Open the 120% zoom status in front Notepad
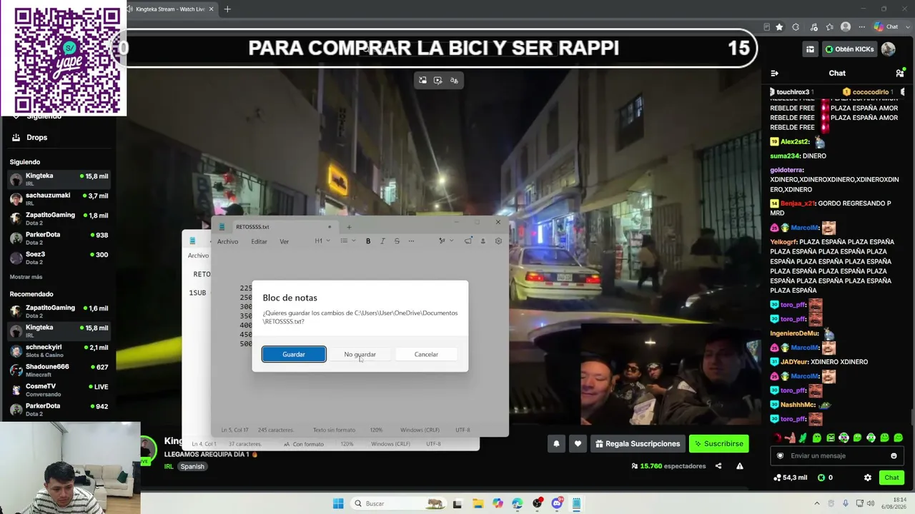The image size is (915, 514). pyautogui.click(x=376, y=430)
